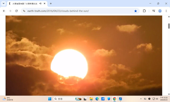Mute the tab via speaker icon
Screen dimensions: 170x102
[x=40, y=3]
